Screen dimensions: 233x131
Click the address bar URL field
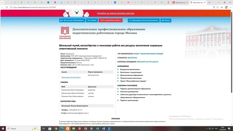111,7
